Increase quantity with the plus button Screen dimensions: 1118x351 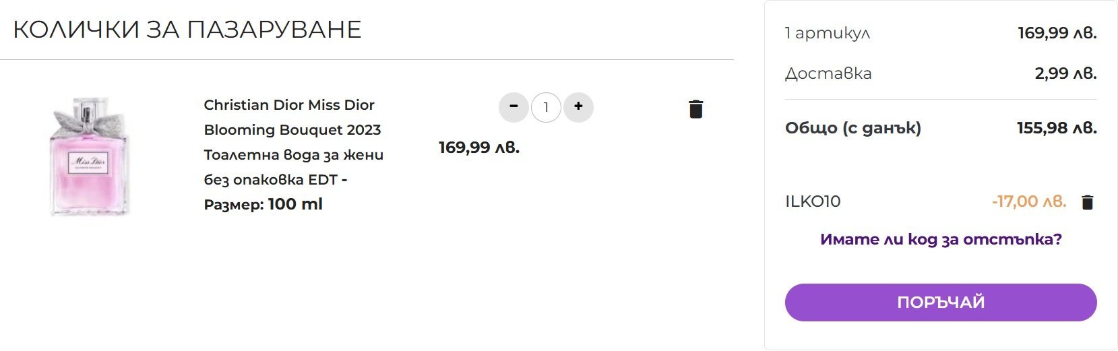pos(578,107)
